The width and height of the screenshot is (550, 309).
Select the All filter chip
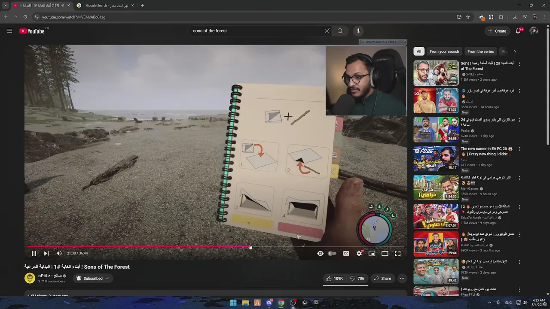click(419, 51)
